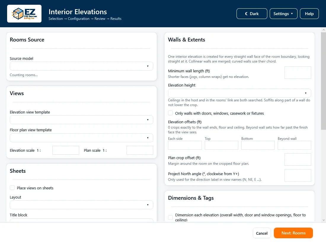Click the "Counting rooms..." status text
The height and width of the screenshot is (243, 326).
[24, 75]
